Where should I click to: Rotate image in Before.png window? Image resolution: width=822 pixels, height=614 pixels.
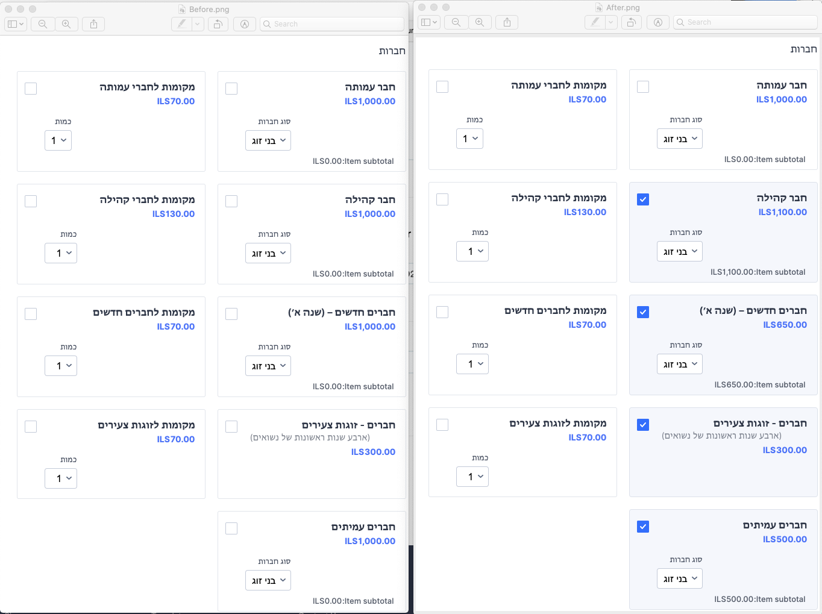coord(218,24)
